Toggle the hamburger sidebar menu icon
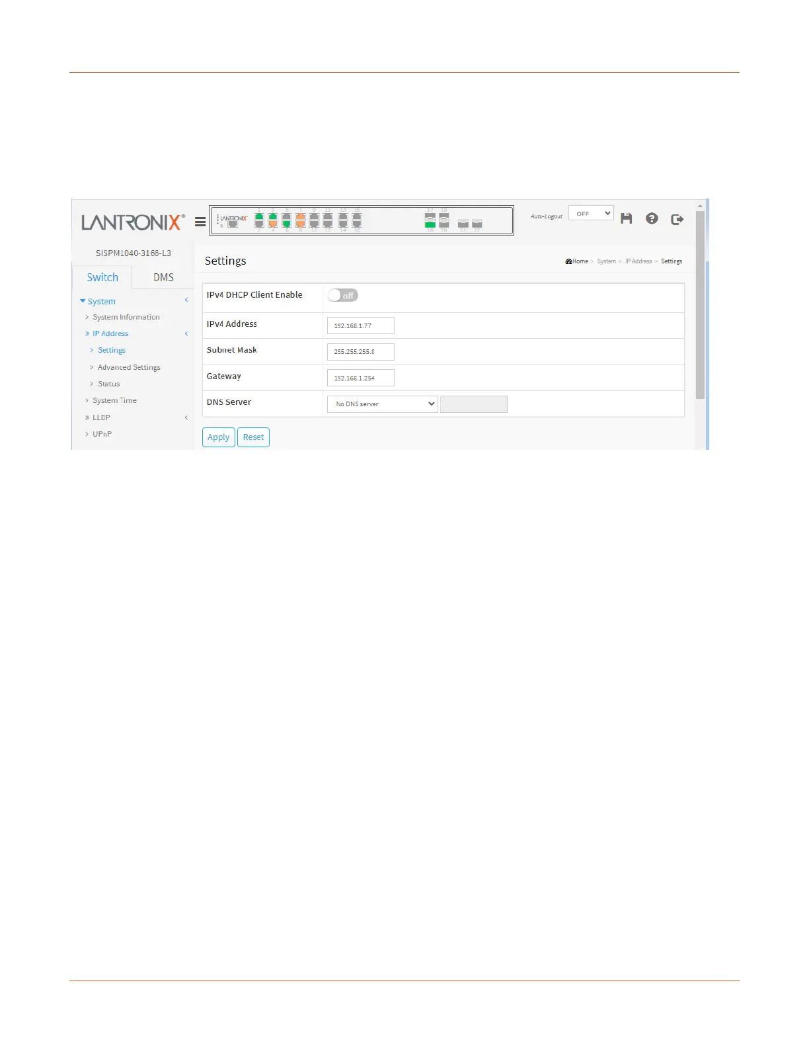Viewport: 809px width, 1048px height. coord(200,222)
